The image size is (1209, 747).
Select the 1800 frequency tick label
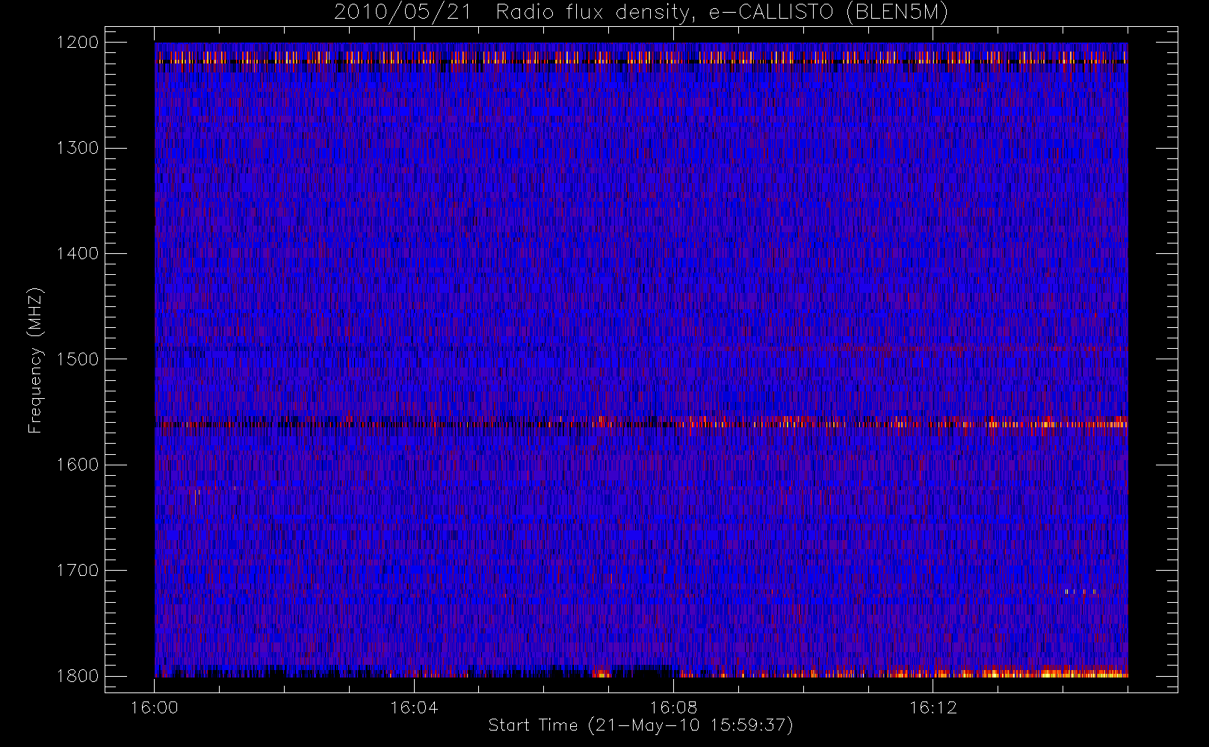pos(78,676)
